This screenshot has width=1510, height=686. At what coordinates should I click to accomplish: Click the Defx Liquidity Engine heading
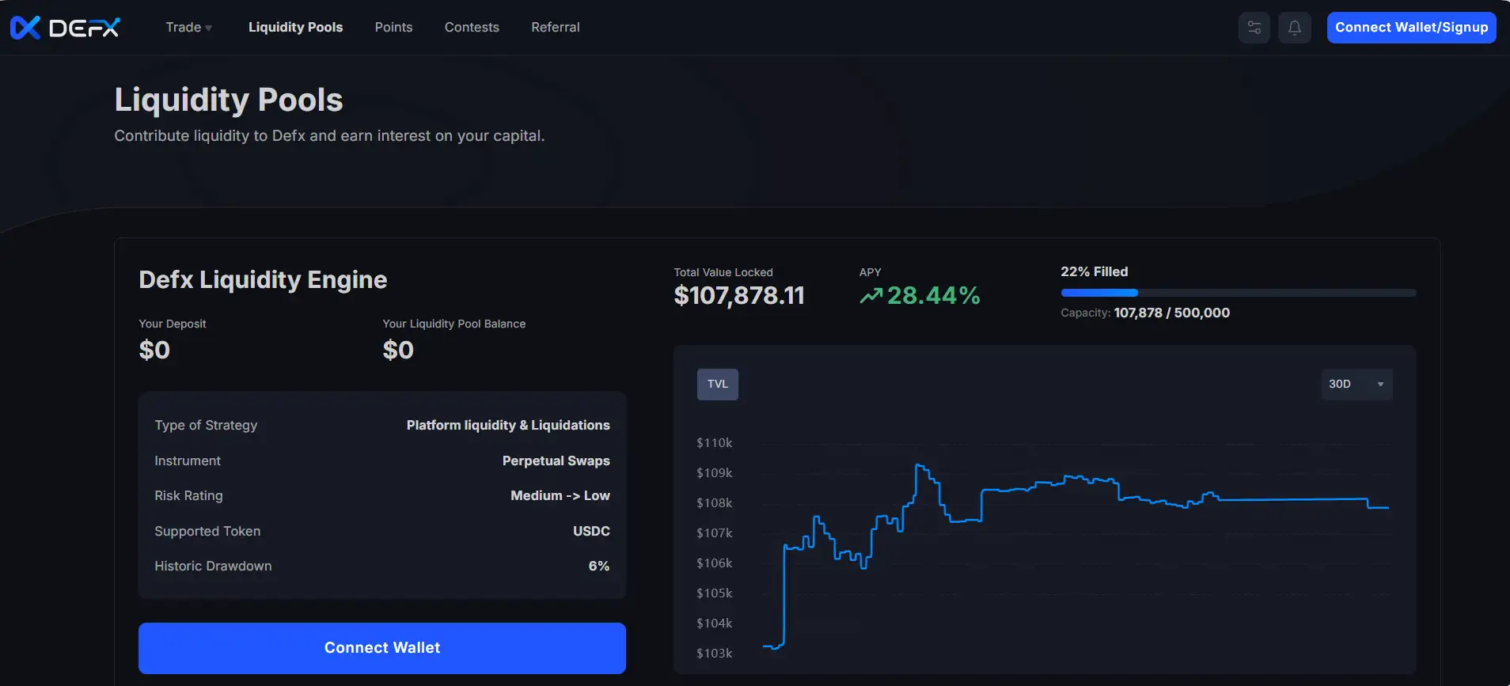point(263,280)
